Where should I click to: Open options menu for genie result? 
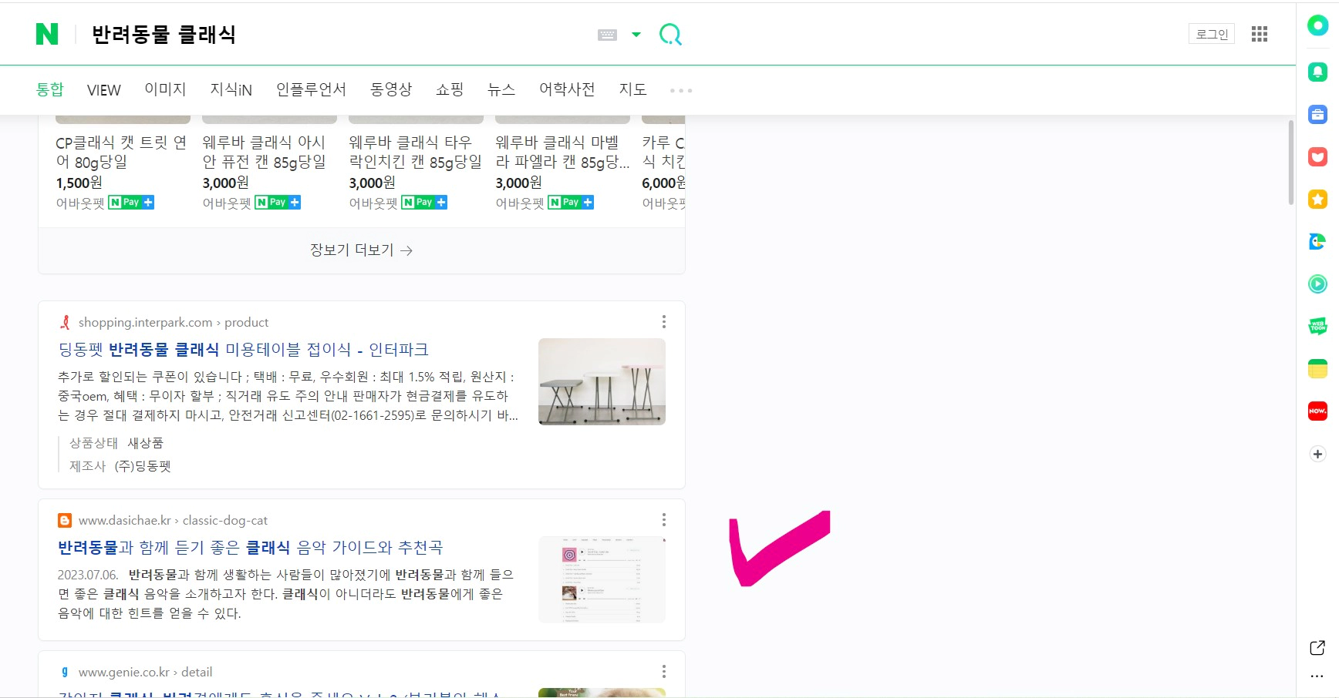[663, 672]
